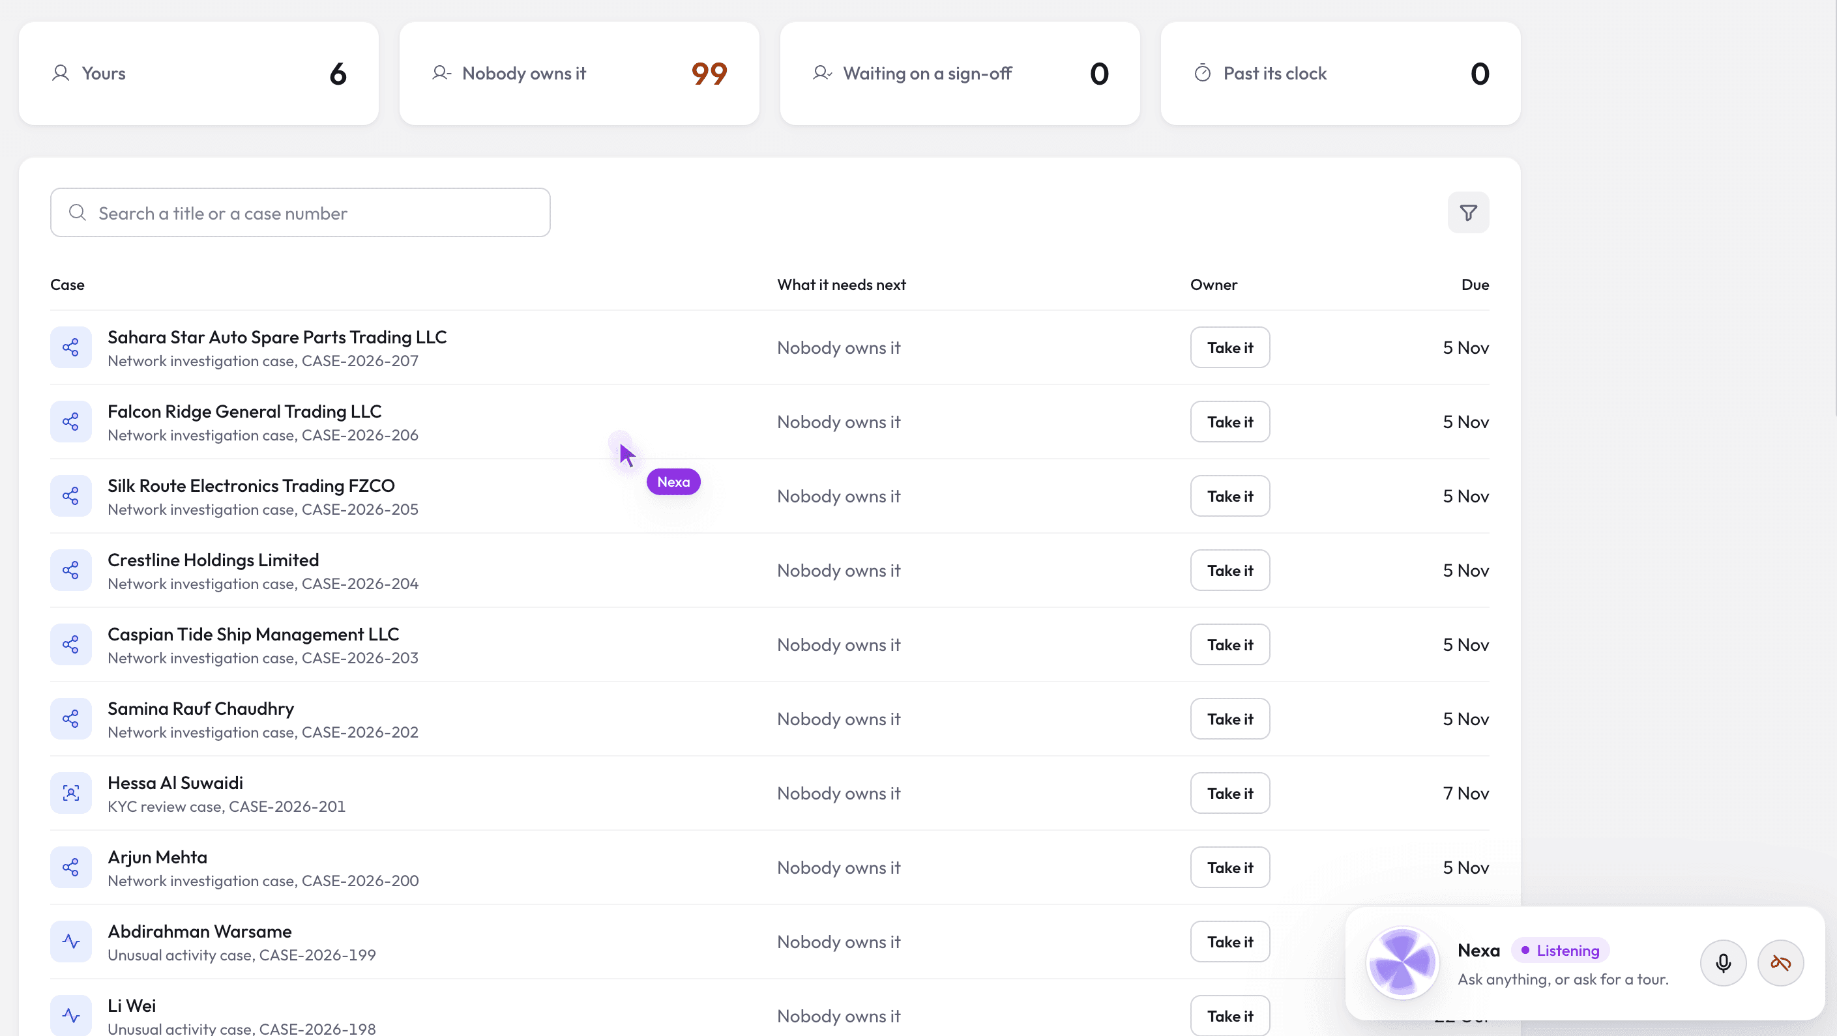Open the filter icon button

click(x=1467, y=212)
